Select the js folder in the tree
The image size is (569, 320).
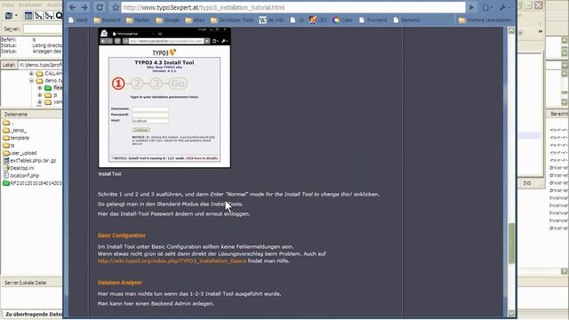(x=52, y=95)
